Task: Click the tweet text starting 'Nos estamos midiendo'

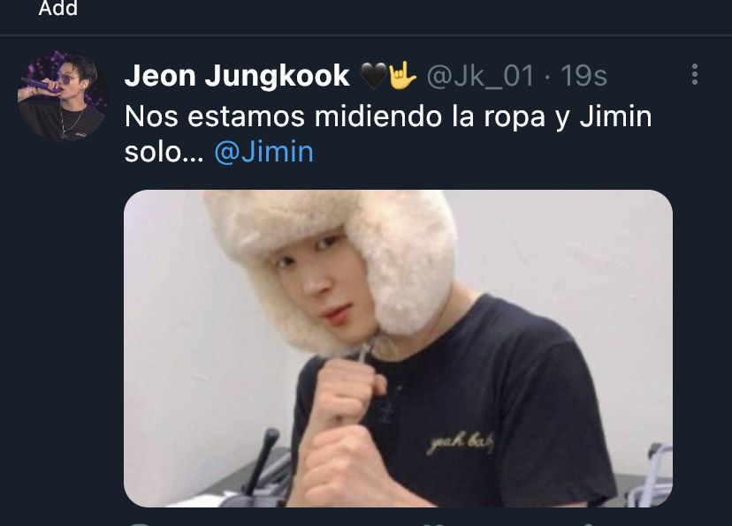Action: [388, 134]
